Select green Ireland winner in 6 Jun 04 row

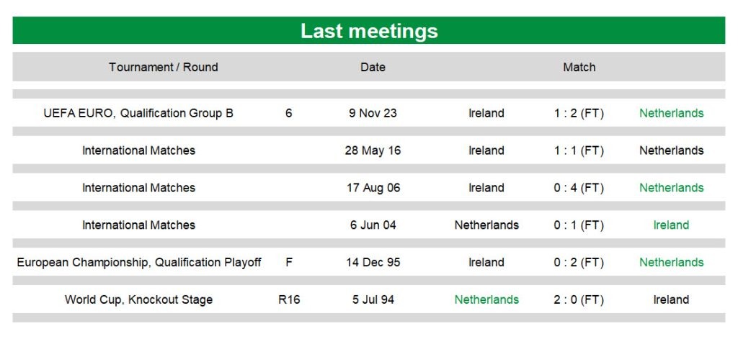point(671,225)
